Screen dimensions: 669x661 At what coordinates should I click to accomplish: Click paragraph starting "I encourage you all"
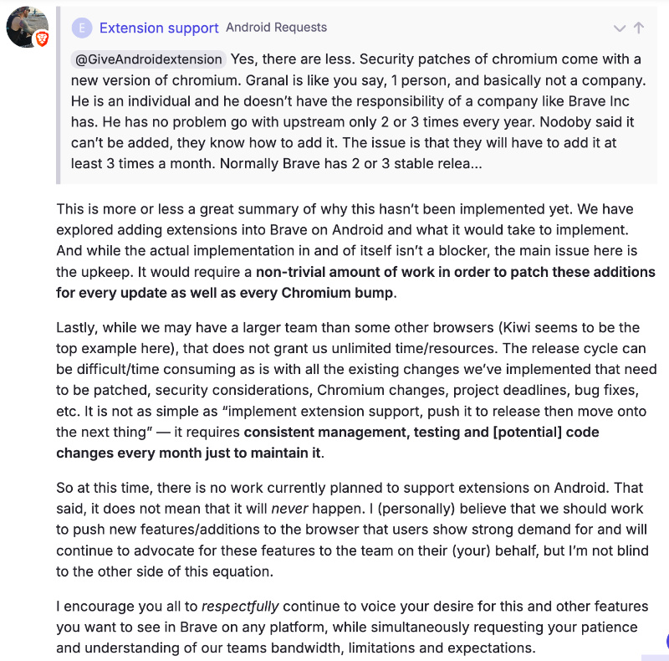[x=352, y=628]
